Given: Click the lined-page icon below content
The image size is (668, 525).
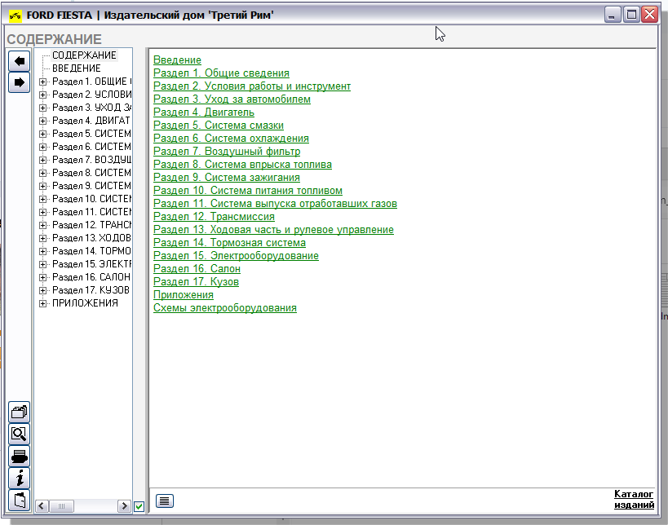Looking at the screenshot, I should 165,501.
